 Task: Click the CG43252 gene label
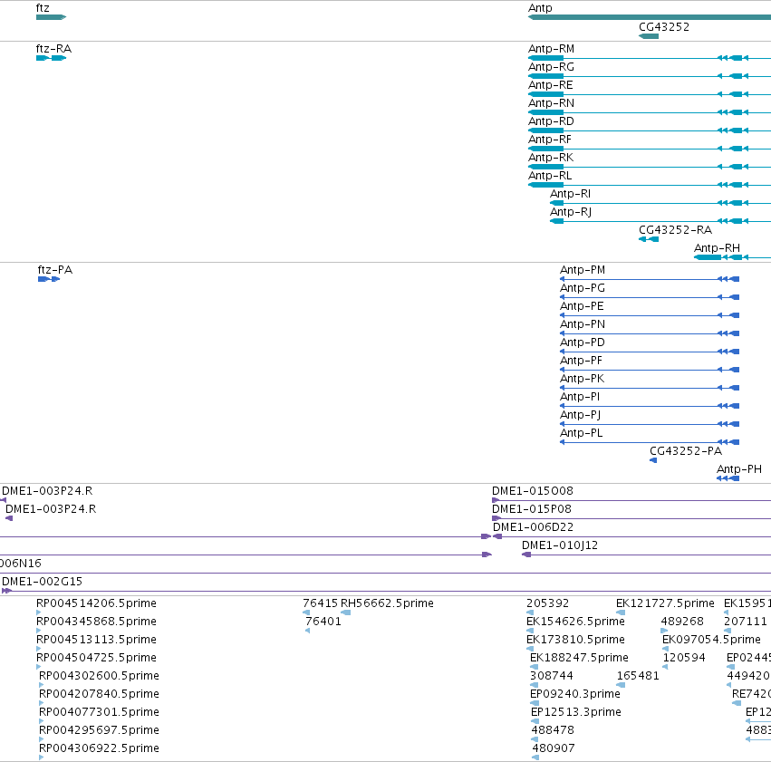[x=664, y=27]
